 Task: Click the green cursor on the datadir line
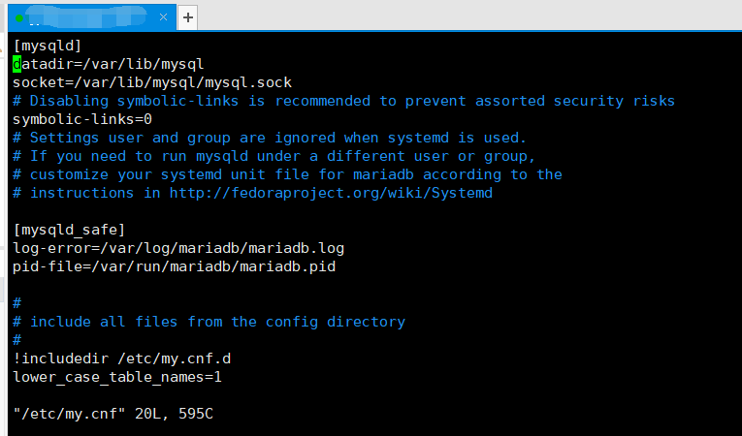tap(16, 64)
